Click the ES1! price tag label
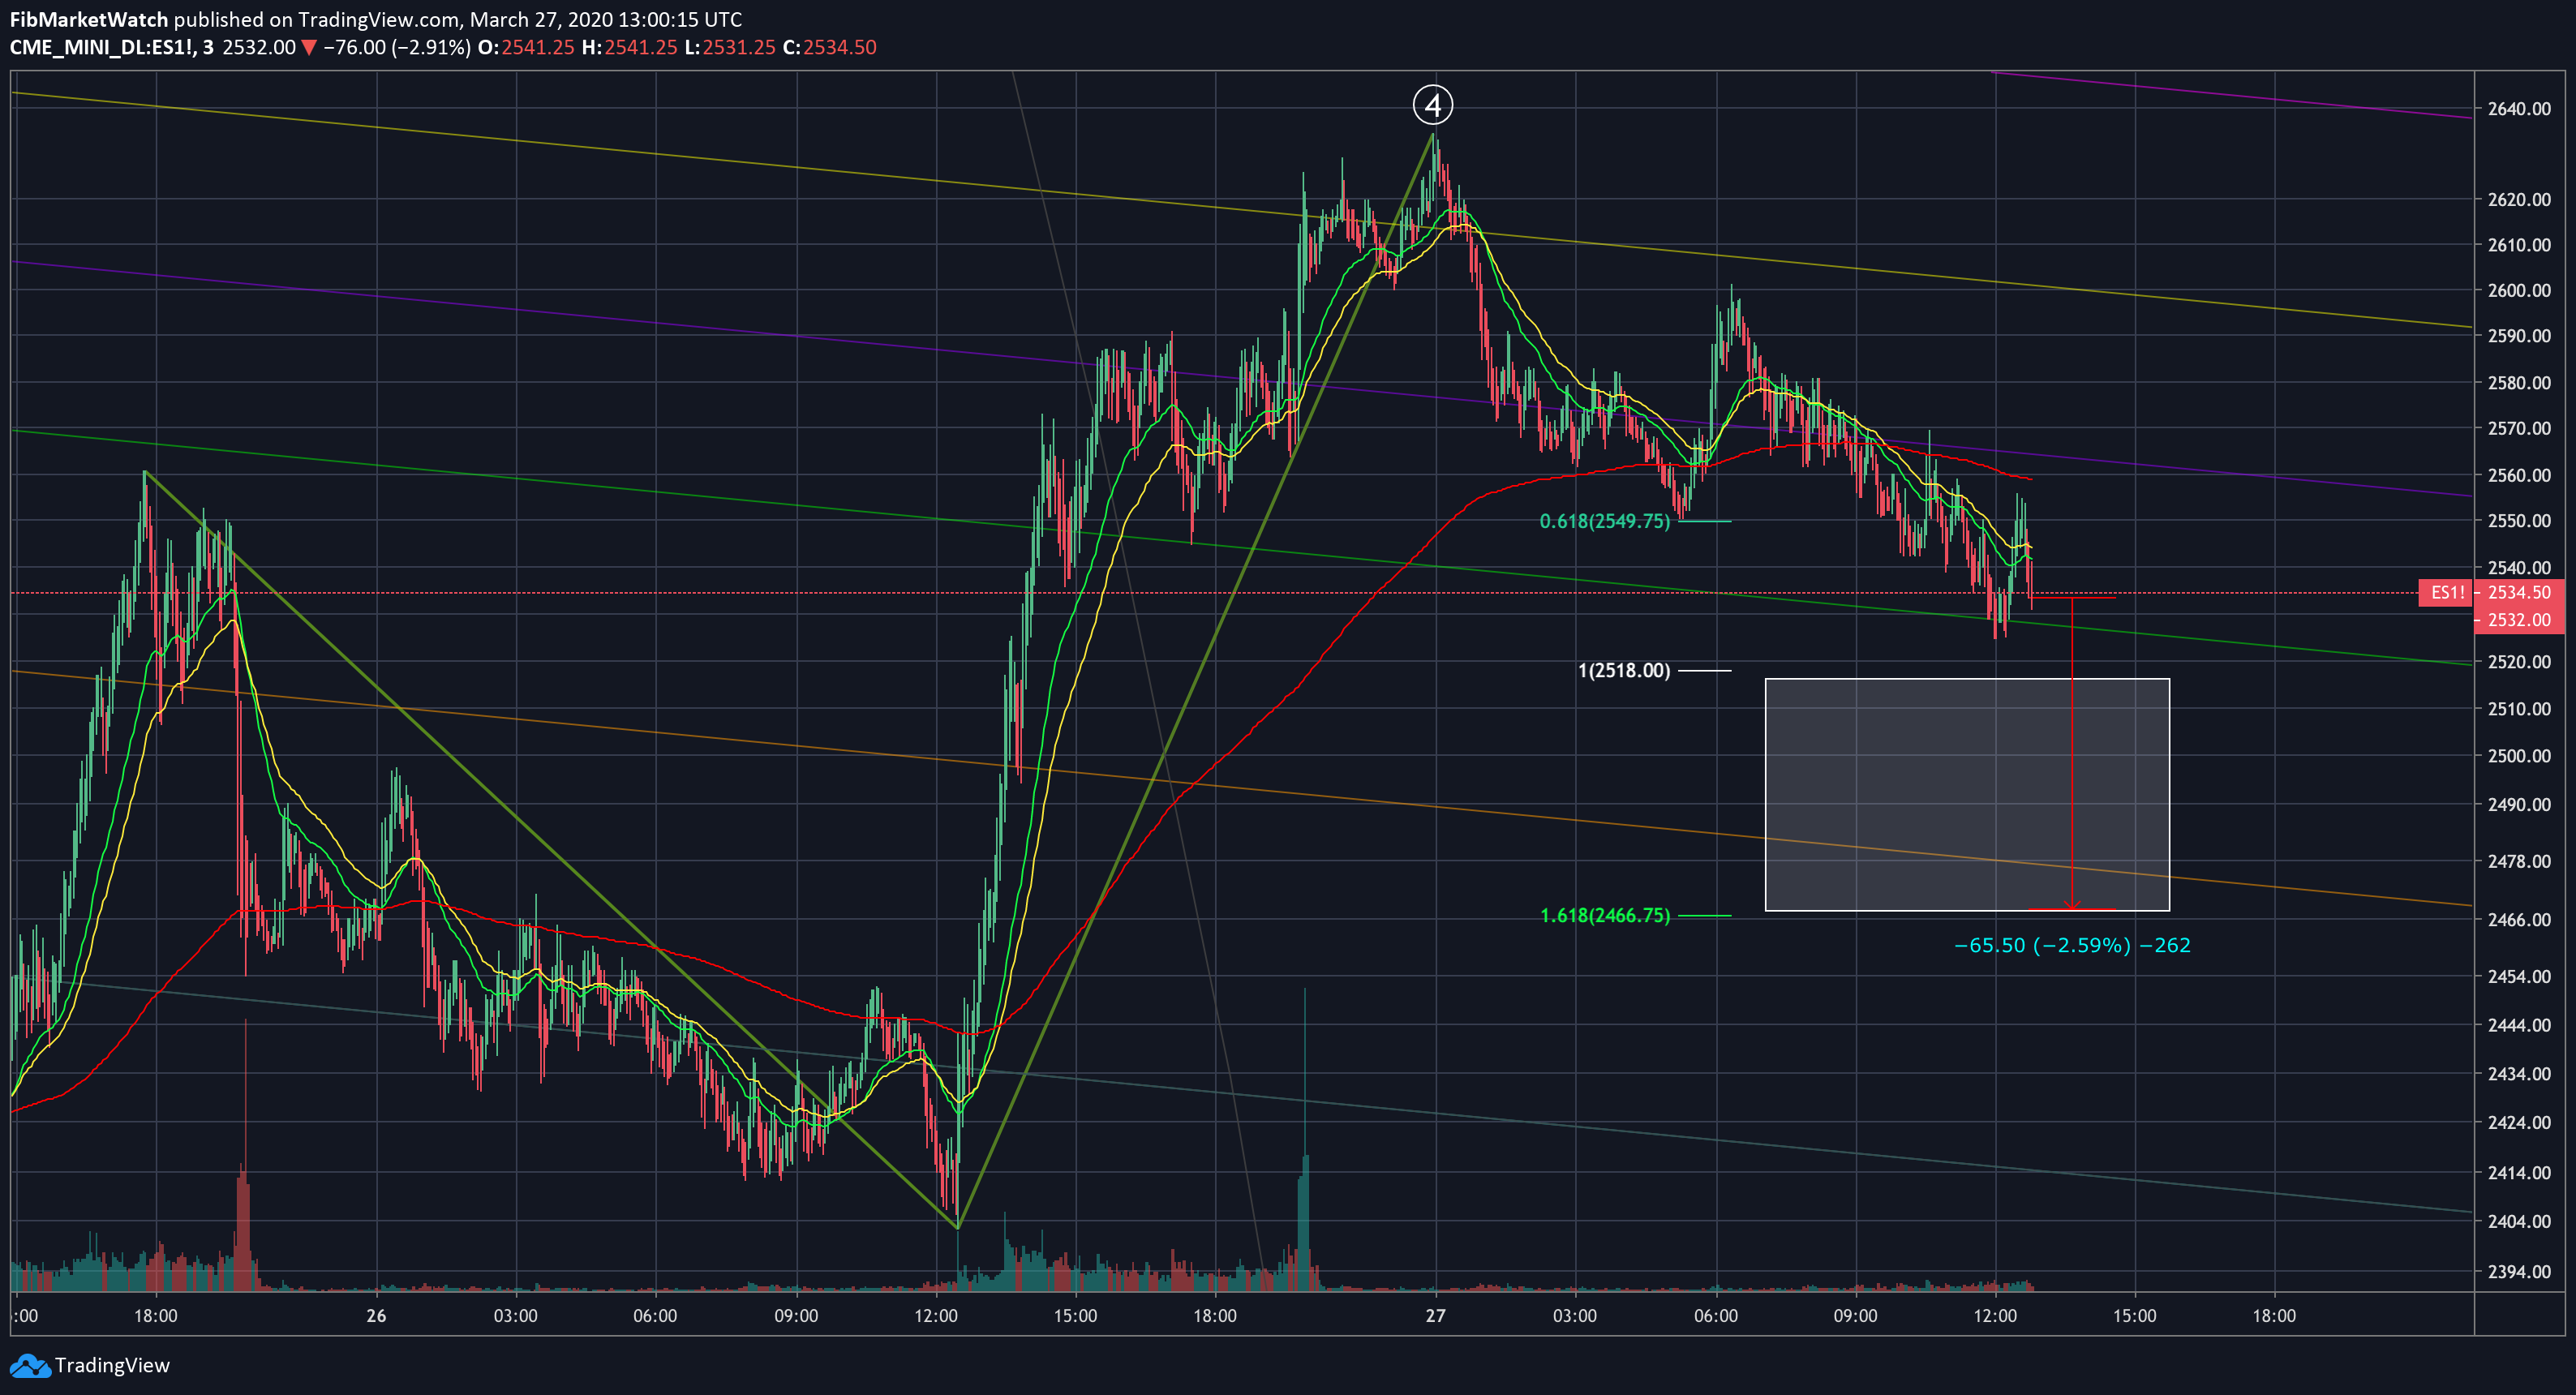 2448,593
